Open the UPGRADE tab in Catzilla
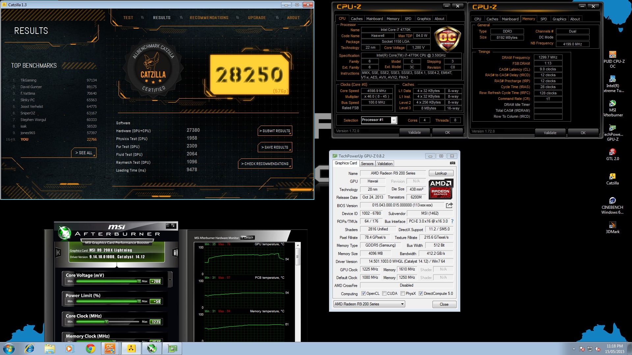Image resolution: width=632 pixels, height=355 pixels. [257, 18]
